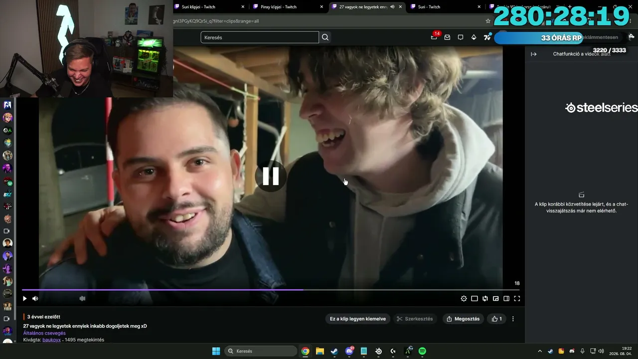Open File Explorer from the taskbar

pos(319,351)
